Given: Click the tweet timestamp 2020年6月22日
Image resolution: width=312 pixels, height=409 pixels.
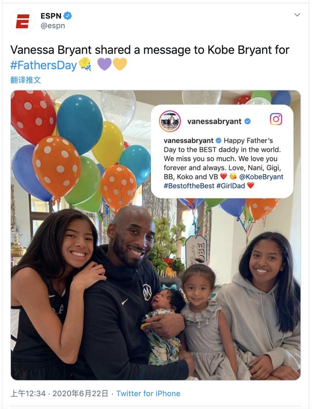Looking at the screenshot, I should [x=80, y=393].
